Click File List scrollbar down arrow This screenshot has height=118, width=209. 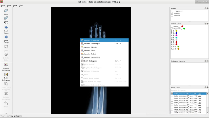coord(207,113)
